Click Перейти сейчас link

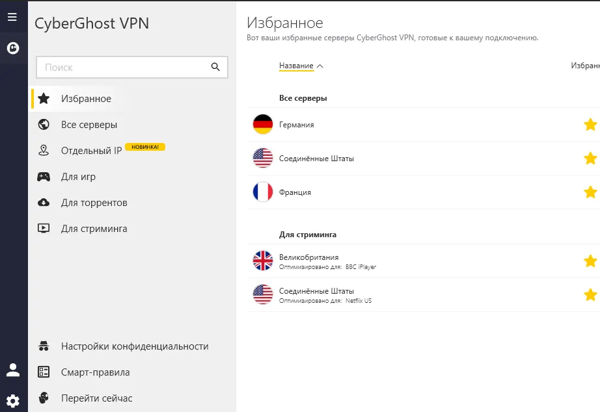coord(96,398)
